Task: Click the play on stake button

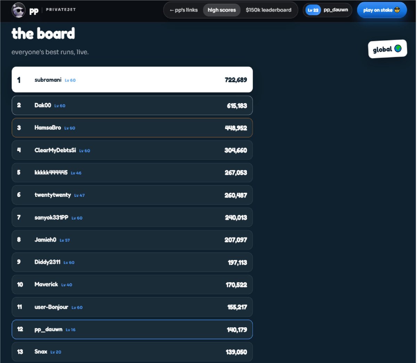Action: pyautogui.click(x=382, y=10)
